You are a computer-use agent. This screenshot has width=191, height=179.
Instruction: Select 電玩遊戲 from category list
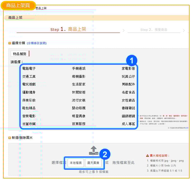29,84
